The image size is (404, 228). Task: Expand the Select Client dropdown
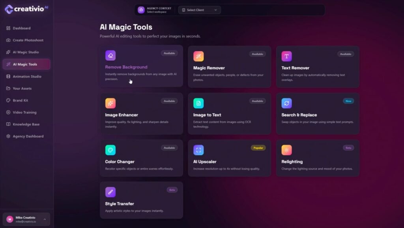pos(199,10)
